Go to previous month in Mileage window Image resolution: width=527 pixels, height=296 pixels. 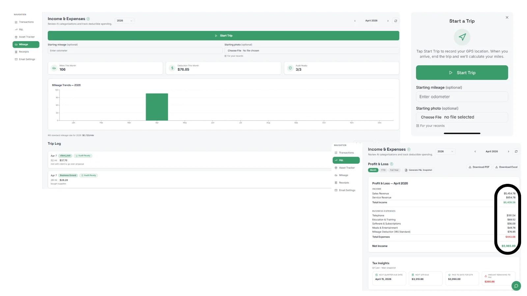[x=355, y=21]
